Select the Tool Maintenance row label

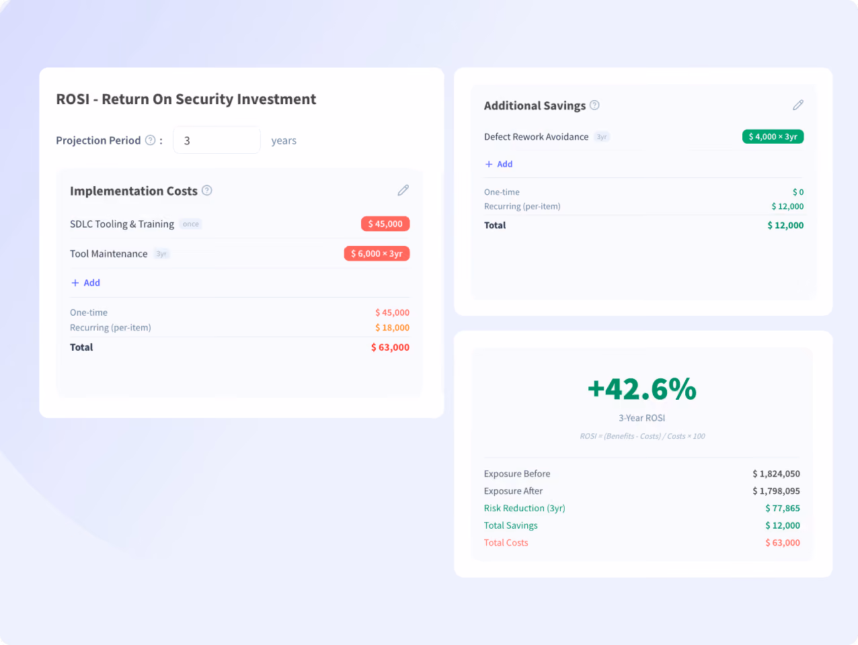(108, 253)
